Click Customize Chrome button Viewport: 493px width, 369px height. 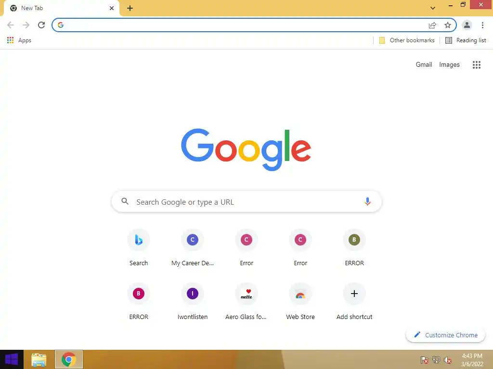coord(445,335)
